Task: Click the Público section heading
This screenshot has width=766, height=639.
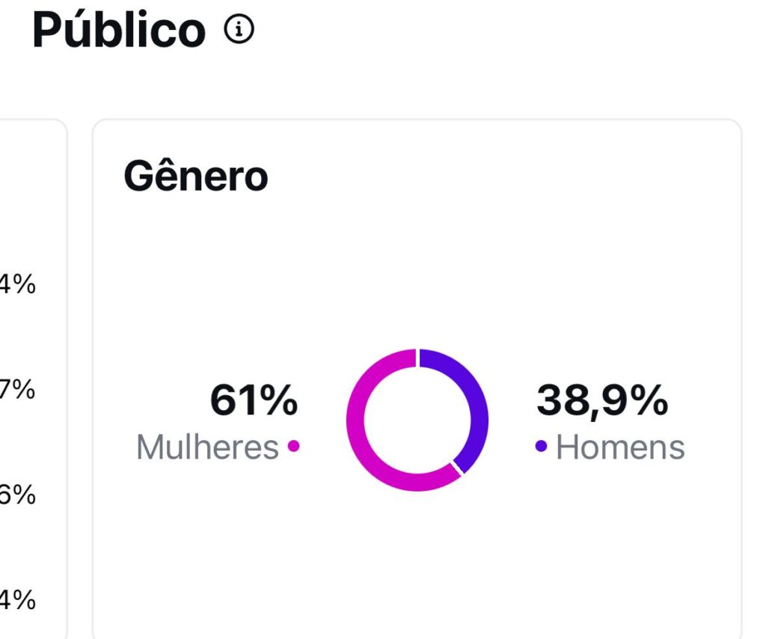Action: (x=119, y=31)
